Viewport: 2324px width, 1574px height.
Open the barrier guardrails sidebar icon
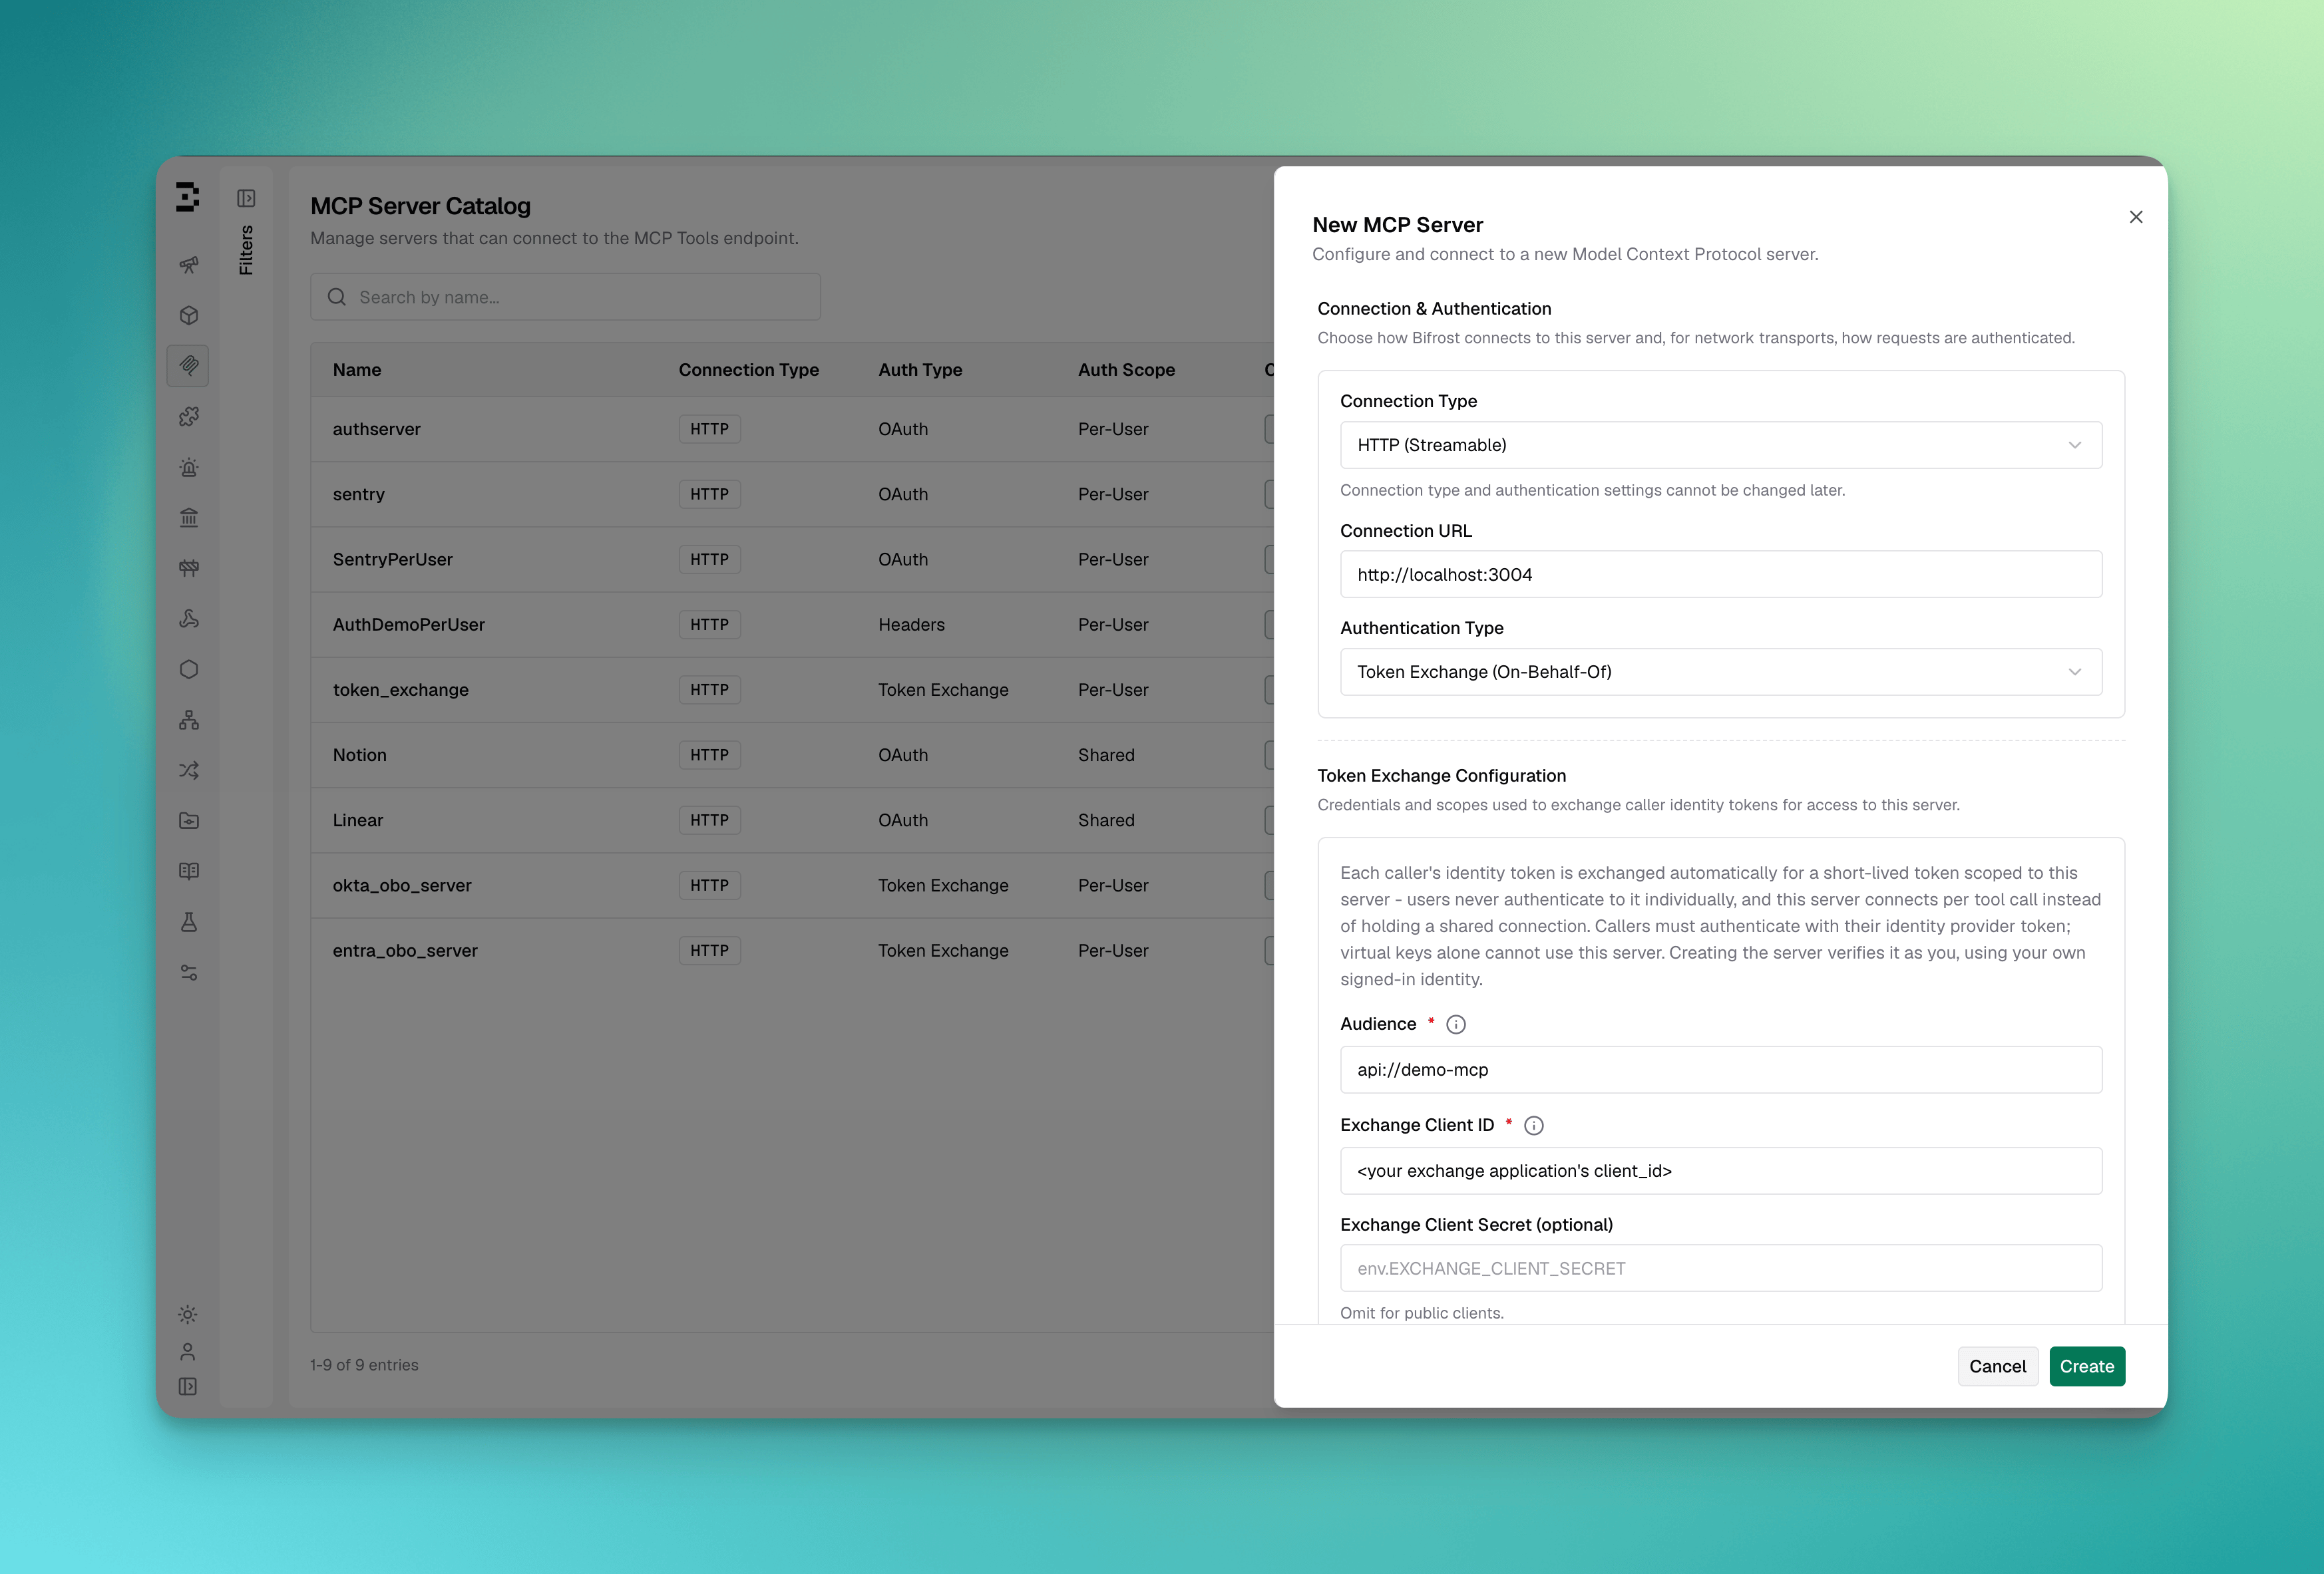(x=189, y=569)
